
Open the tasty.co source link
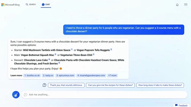(x=48, y=75)
